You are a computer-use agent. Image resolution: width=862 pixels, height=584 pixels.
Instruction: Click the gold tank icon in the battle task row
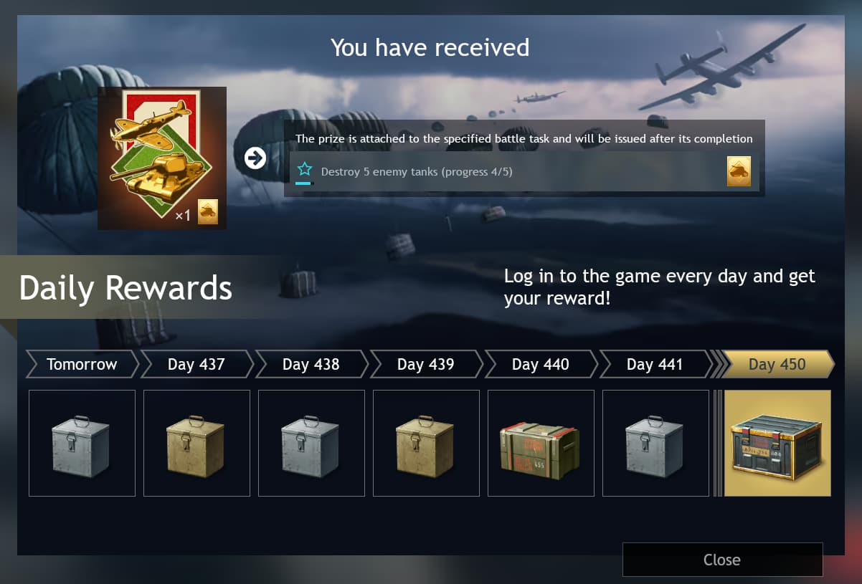click(739, 171)
